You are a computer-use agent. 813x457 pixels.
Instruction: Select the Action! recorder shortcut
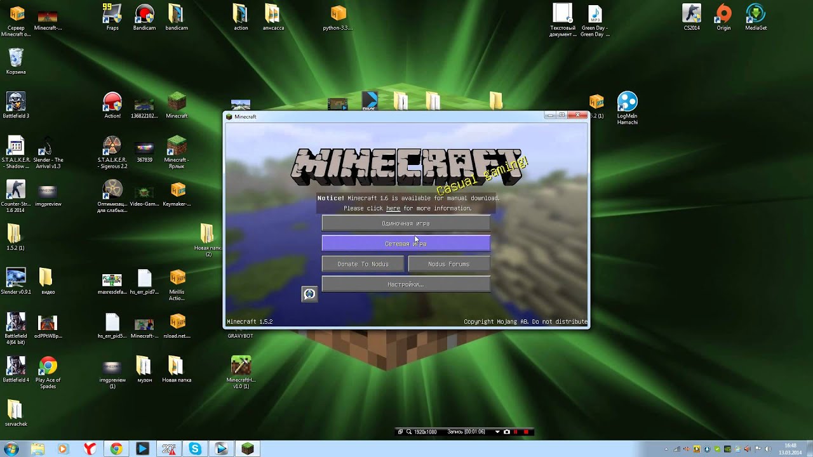click(x=112, y=105)
